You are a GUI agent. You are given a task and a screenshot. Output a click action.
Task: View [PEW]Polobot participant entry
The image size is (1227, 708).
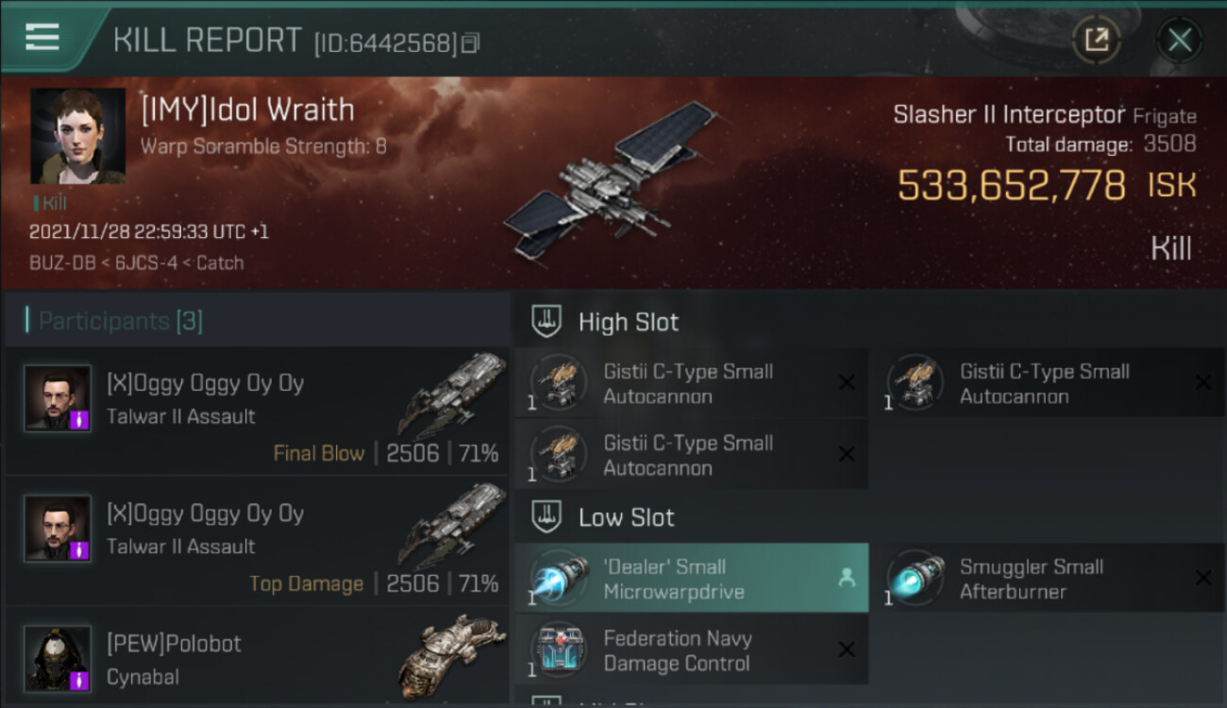257,658
